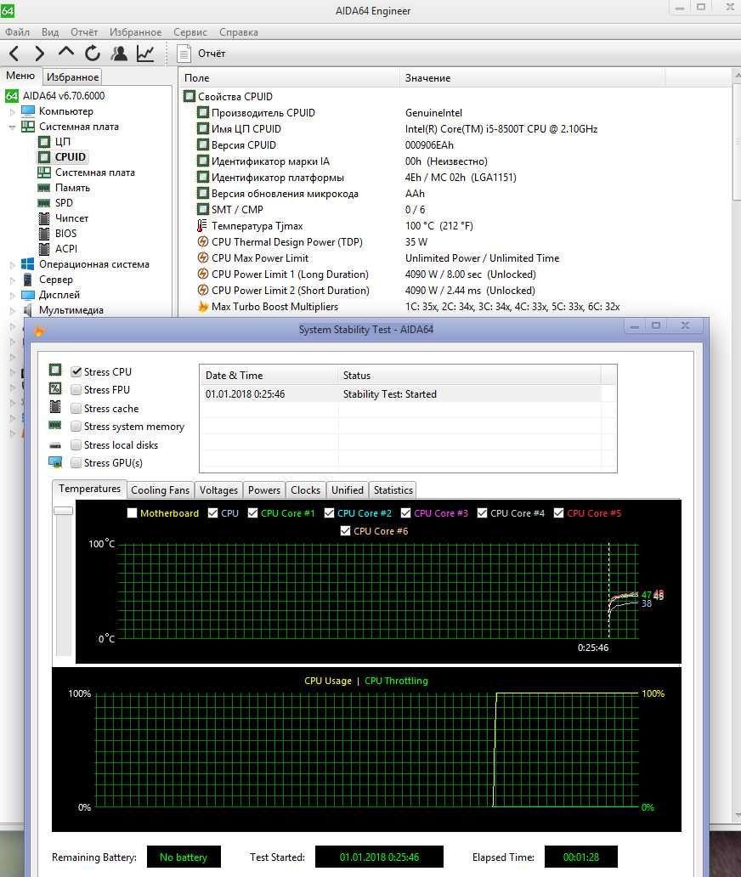741x877 pixels.
Task: Switch to the Cooling Fans tab
Action: (160, 490)
